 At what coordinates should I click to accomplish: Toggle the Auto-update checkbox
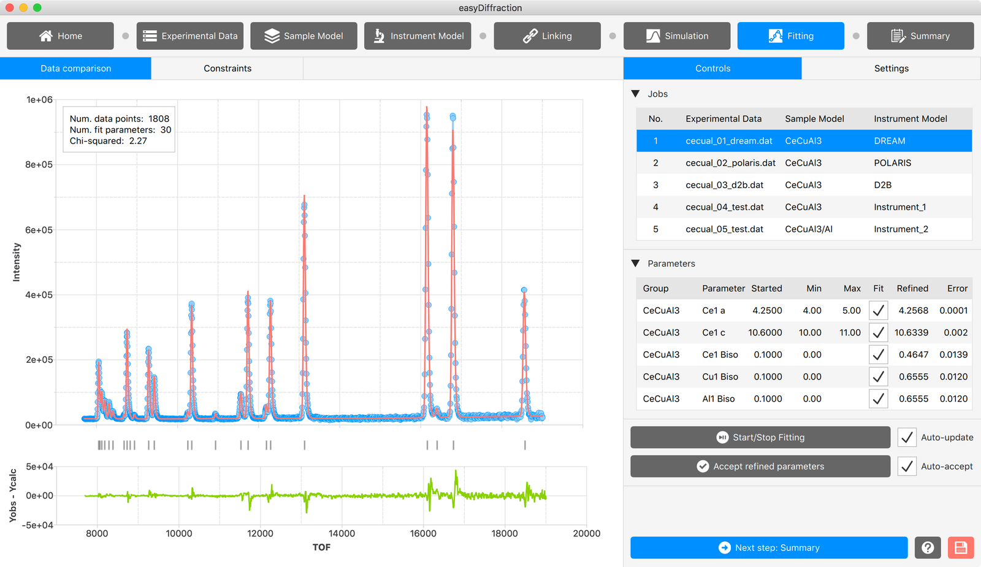coord(907,438)
